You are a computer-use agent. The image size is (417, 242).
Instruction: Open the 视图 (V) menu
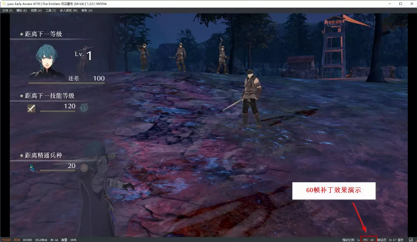[x=36, y=10]
